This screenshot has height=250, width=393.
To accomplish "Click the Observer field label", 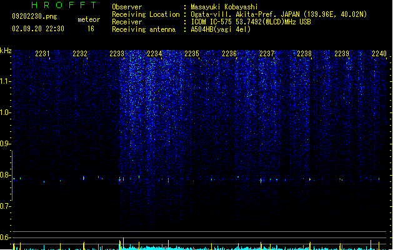I will click(127, 7).
